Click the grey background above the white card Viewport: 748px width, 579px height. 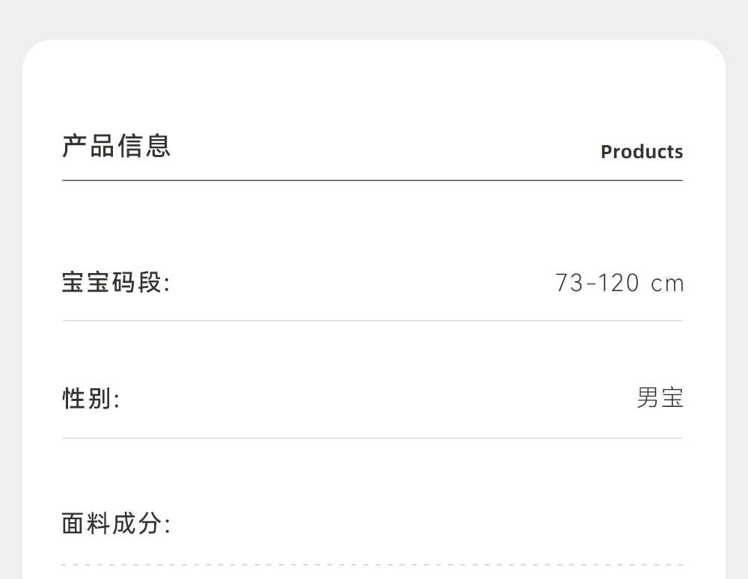[374, 19]
